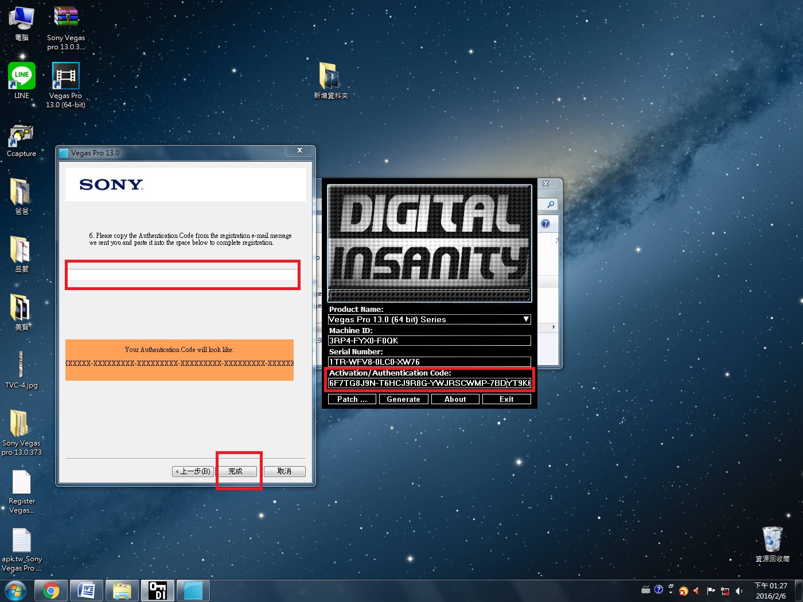Screen dimensions: 803x602
Task: Click the right scroll arrow in the background window
Action: 553,327
